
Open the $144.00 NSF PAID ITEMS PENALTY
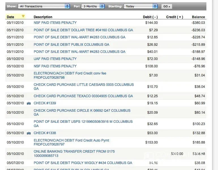tap(55, 23)
